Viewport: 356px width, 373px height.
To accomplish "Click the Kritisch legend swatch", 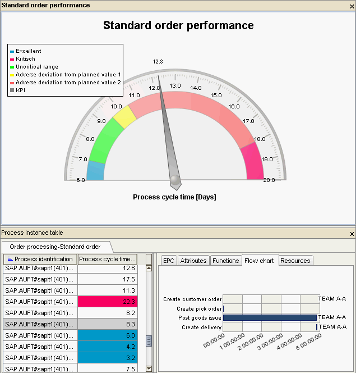I will pos(12,59).
